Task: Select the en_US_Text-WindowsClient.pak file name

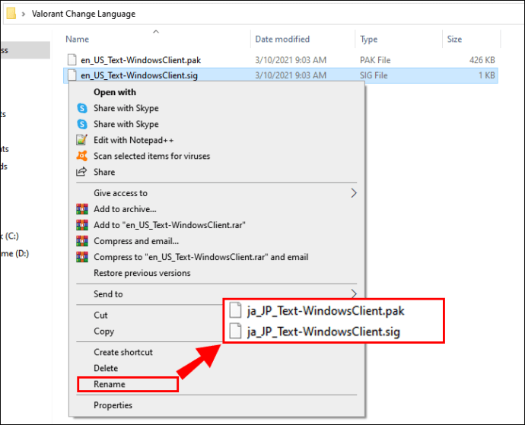Action: click(x=141, y=60)
